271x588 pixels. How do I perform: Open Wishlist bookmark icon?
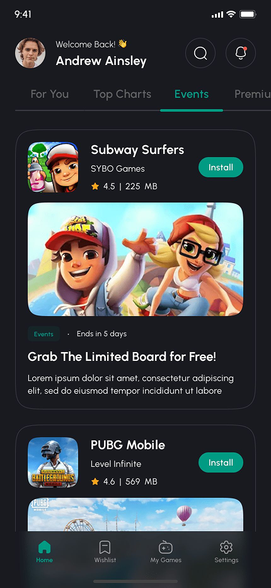click(x=105, y=552)
